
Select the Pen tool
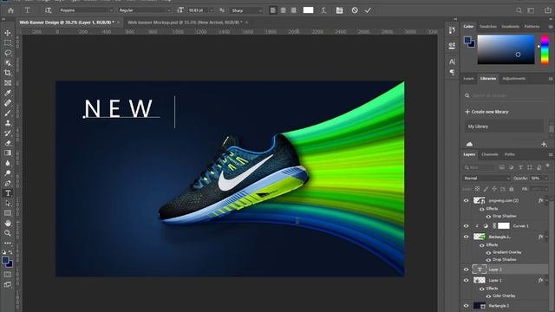pos(8,183)
